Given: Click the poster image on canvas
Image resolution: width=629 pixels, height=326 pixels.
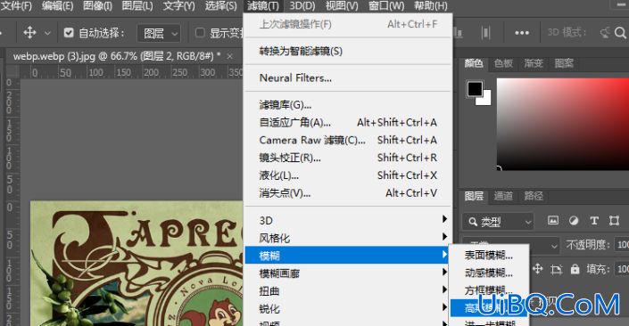Looking at the screenshot, I should 137,264.
